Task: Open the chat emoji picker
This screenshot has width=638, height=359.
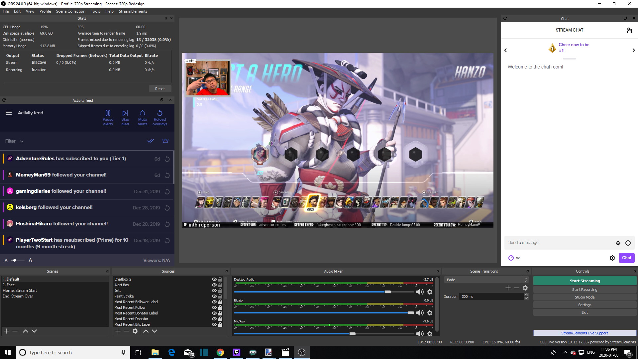Action: (628, 243)
